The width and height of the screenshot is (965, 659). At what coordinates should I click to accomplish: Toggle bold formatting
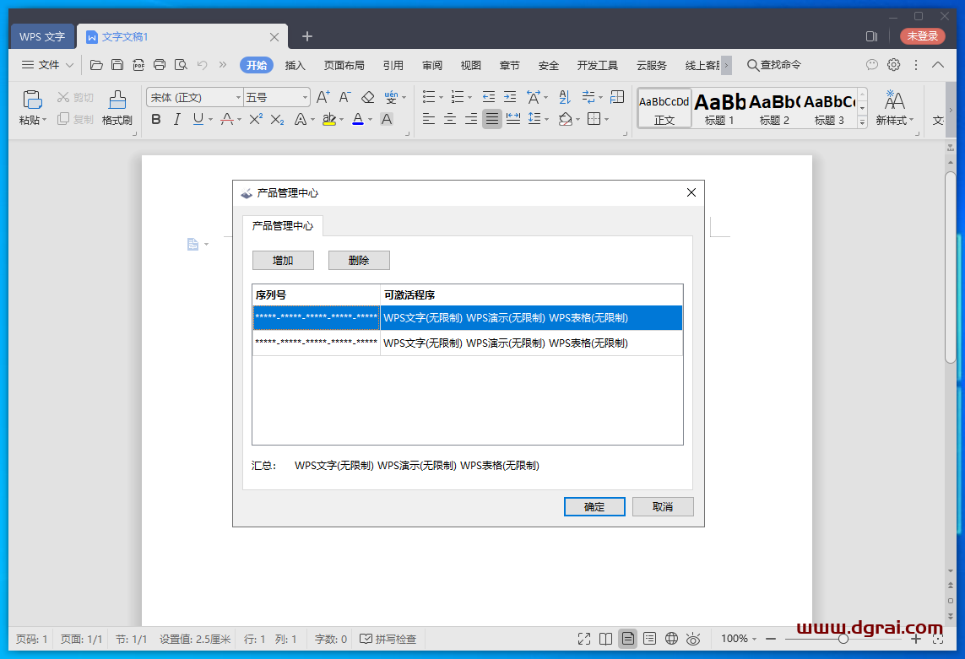(155, 120)
